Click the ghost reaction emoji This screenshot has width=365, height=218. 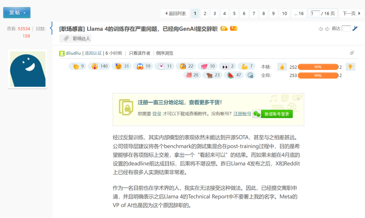point(161,66)
